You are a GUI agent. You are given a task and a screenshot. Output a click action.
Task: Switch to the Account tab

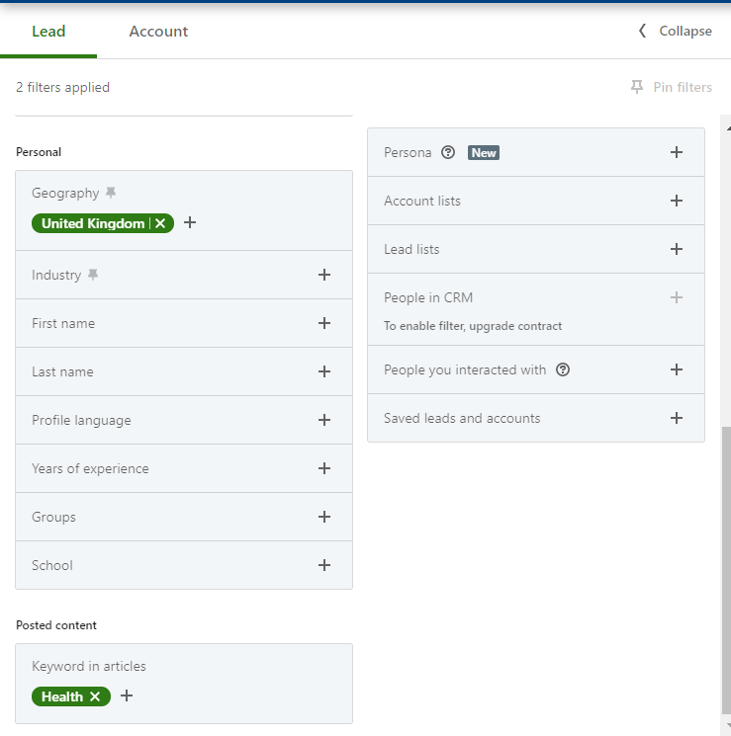(x=158, y=32)
